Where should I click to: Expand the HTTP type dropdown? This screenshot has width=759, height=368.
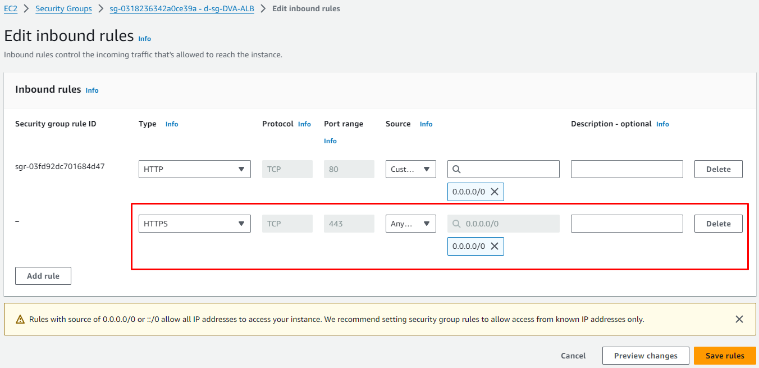point(194,169)
